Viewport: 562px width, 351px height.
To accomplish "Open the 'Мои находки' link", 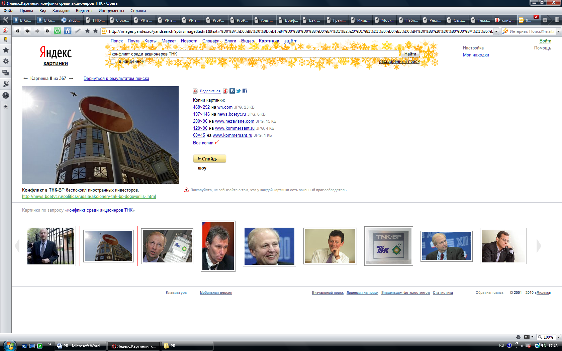I will pyautogui.click(x=476, y=55).
